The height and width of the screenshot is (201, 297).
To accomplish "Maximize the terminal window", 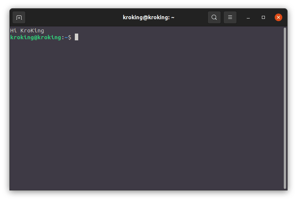I will [x=263, y=17].
